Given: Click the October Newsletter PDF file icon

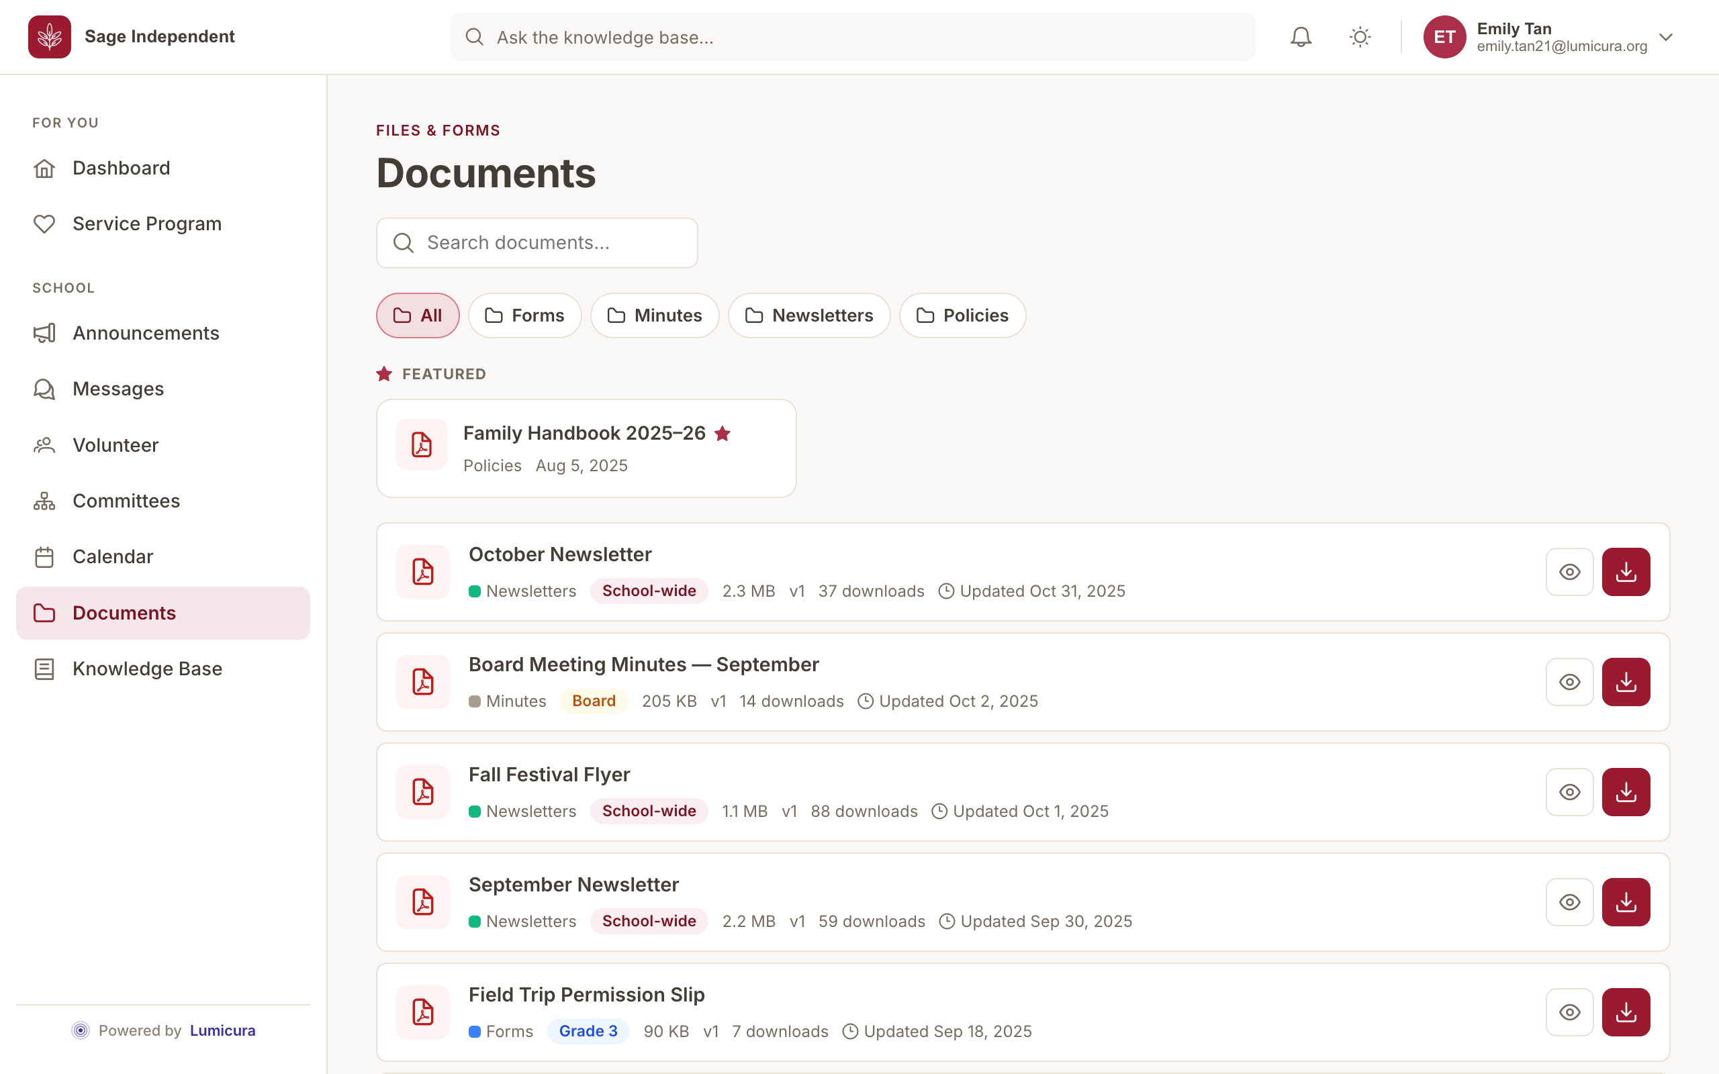Looking at the screenshot, I should click(x=423, y=572).
